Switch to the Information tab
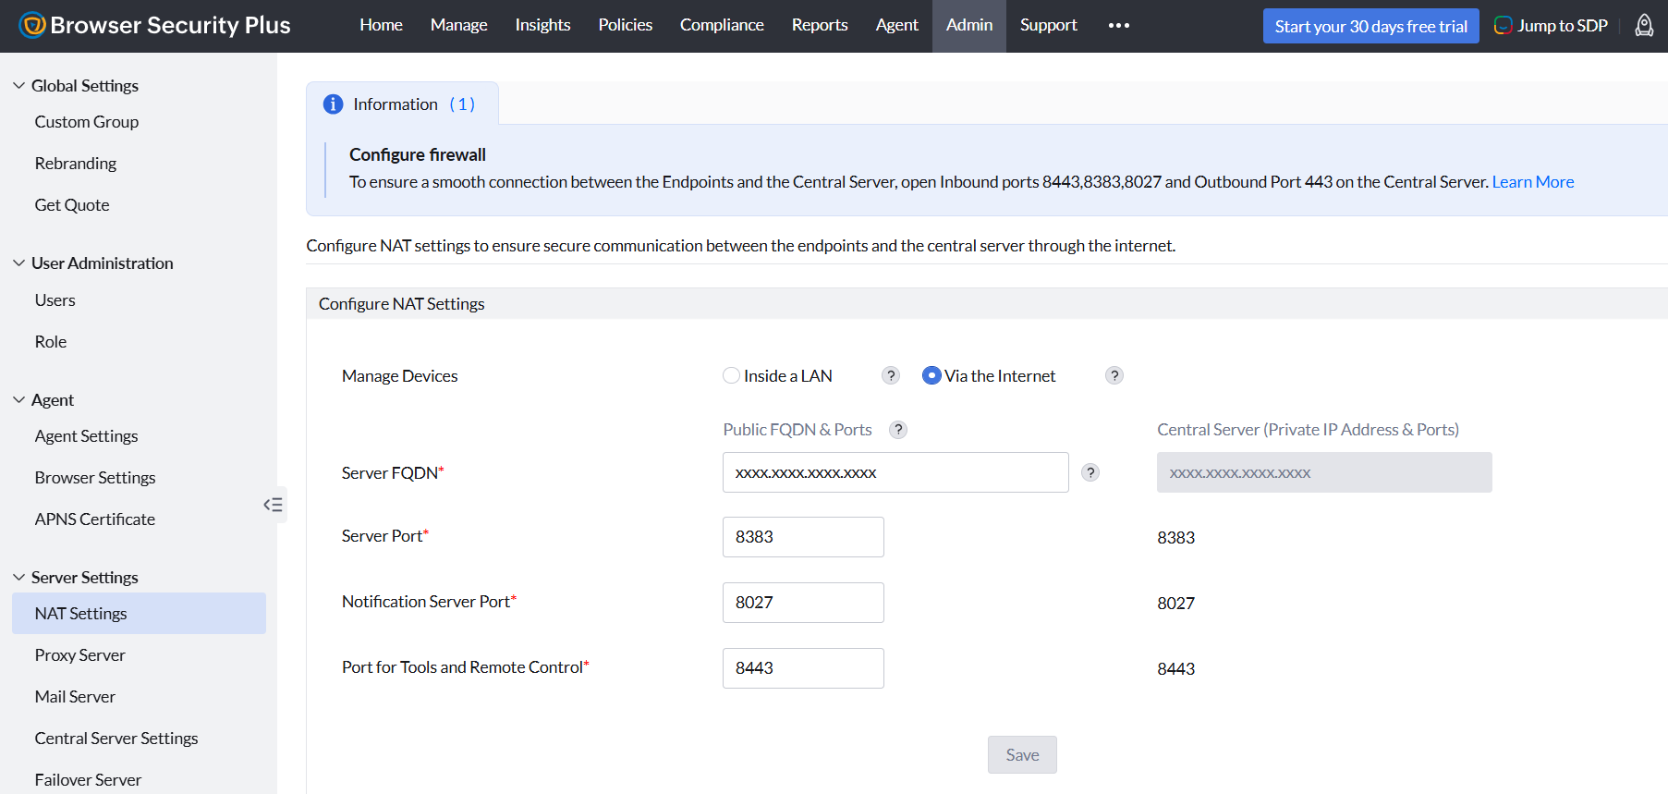This screenshot has height=794, width=1668. pyautogui.click(x=402, y=104)
